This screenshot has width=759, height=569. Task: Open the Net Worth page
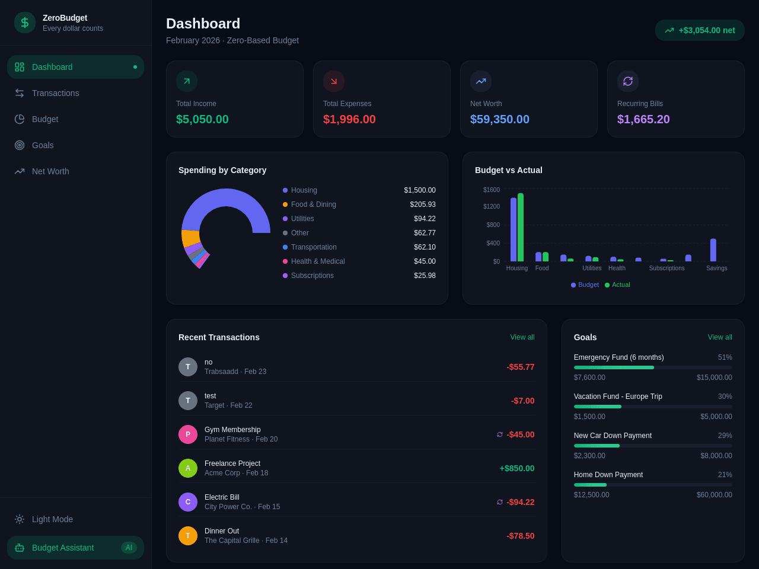coord(75,171)
